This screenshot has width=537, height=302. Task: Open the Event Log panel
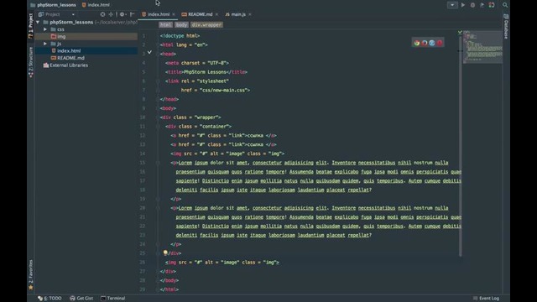tap(486, 299)
